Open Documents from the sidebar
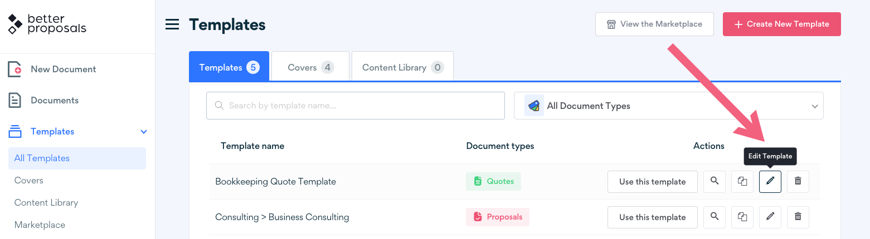Image resolution: width=870 pixels, height=239 pixels. click(54, 101)
